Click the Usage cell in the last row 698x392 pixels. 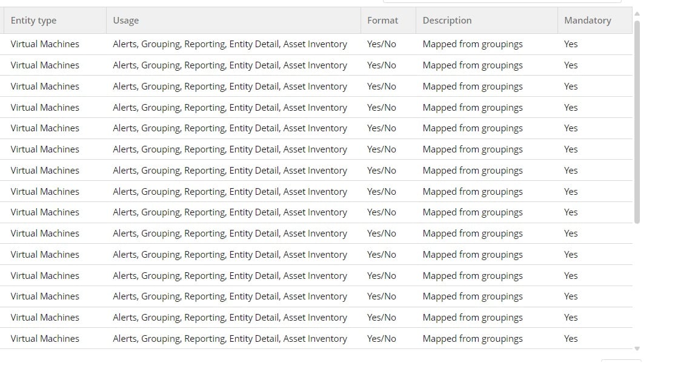click(230, 339)
